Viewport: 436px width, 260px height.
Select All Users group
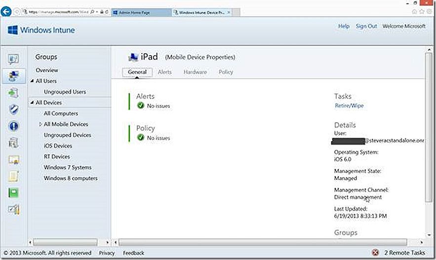[46, 81]
